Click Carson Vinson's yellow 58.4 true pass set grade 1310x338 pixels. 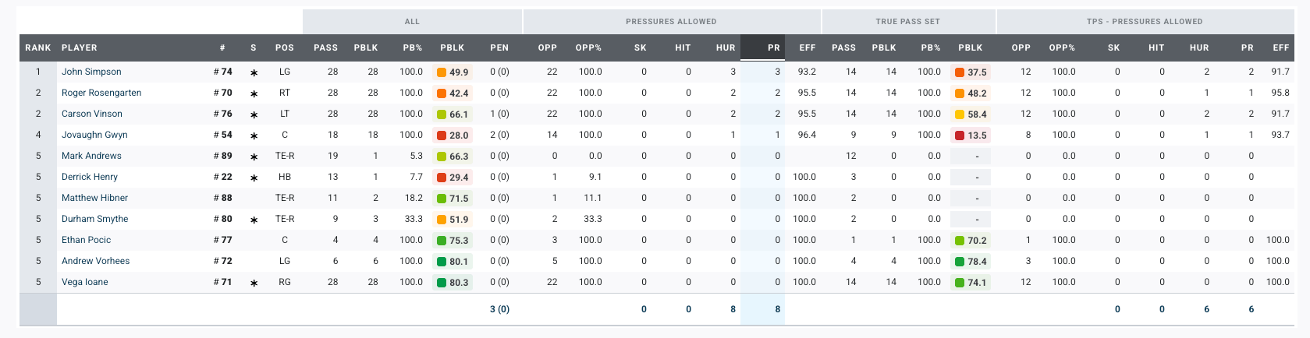tap(971, 114)
